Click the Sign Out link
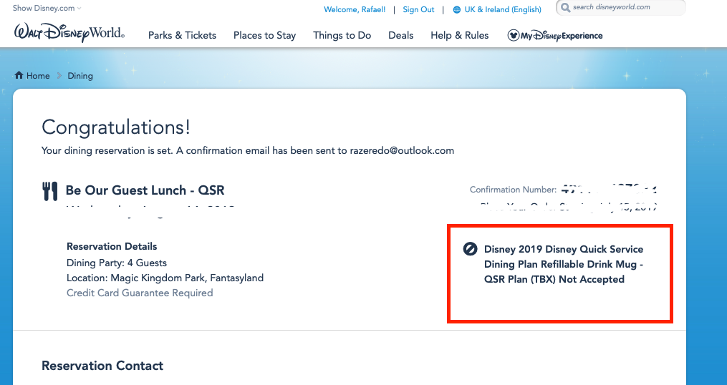 [x=418, y=10]
